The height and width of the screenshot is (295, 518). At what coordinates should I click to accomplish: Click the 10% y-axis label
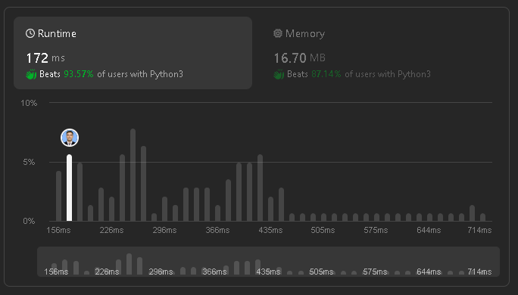[x=29, y=103]
